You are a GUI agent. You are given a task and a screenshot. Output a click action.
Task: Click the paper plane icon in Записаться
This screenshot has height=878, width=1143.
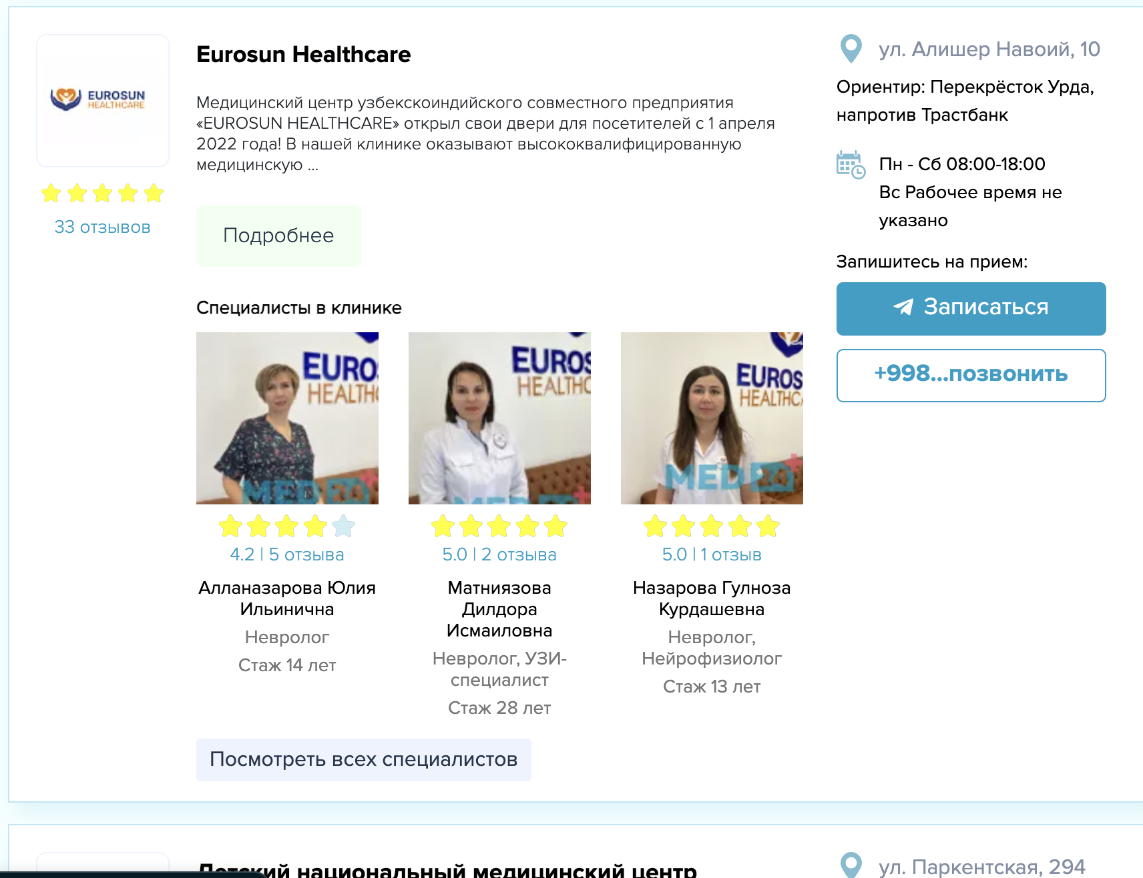click(903, 307)
